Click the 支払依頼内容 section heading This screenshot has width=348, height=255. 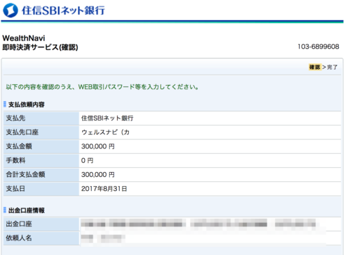[x=26, y=105]
